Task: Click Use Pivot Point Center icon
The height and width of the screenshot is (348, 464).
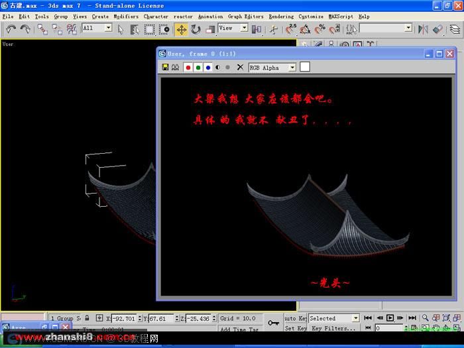Action: [x=257, y=29]
